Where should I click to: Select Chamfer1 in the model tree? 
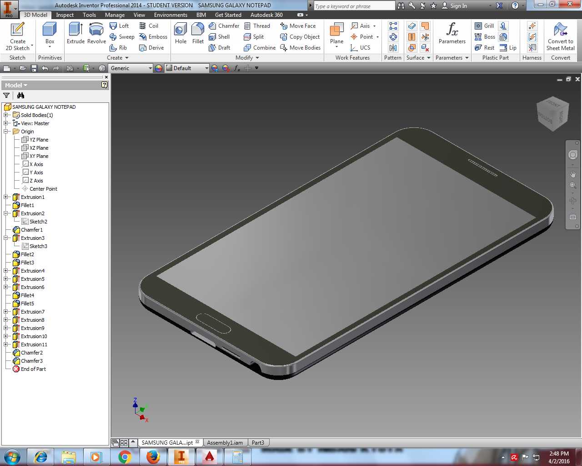pos(28,230)
